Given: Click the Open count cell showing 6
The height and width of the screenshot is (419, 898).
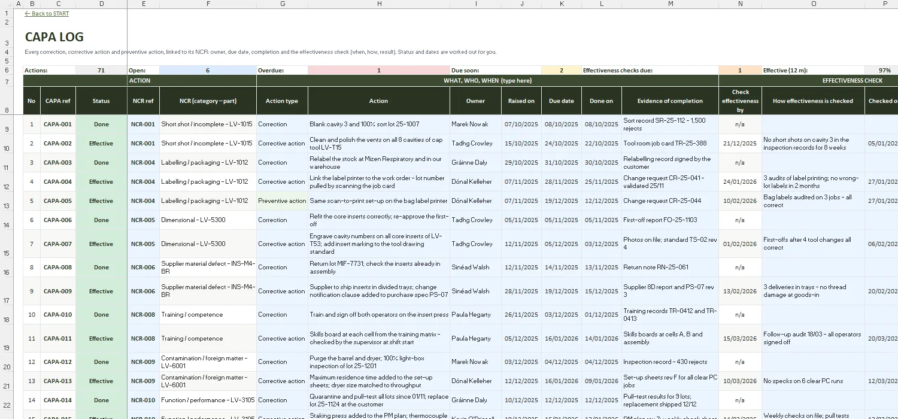Looking at the screenshot, I should click(208, 70).
